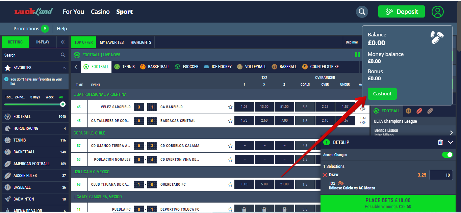Select 7.00 odds for Barracas Central
This screenshot has width=461, height=213.
click(x=284, y=121)
